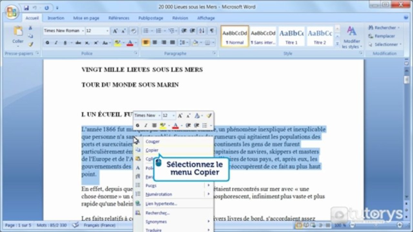Toggle the ribbon justify alignment button
The height and width of the screenshot is (232, 413).
point(172,43)
